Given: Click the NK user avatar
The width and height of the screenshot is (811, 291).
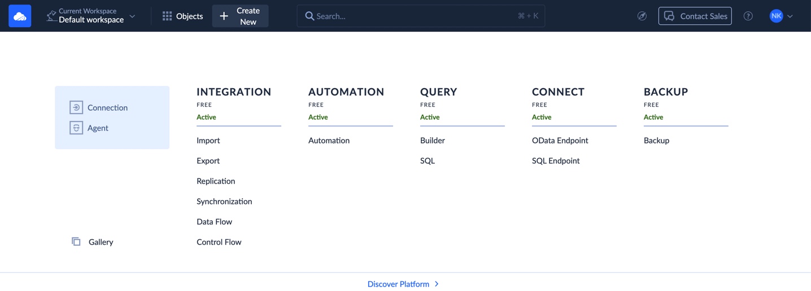Looking at the screenshot, I should point(776,16).
